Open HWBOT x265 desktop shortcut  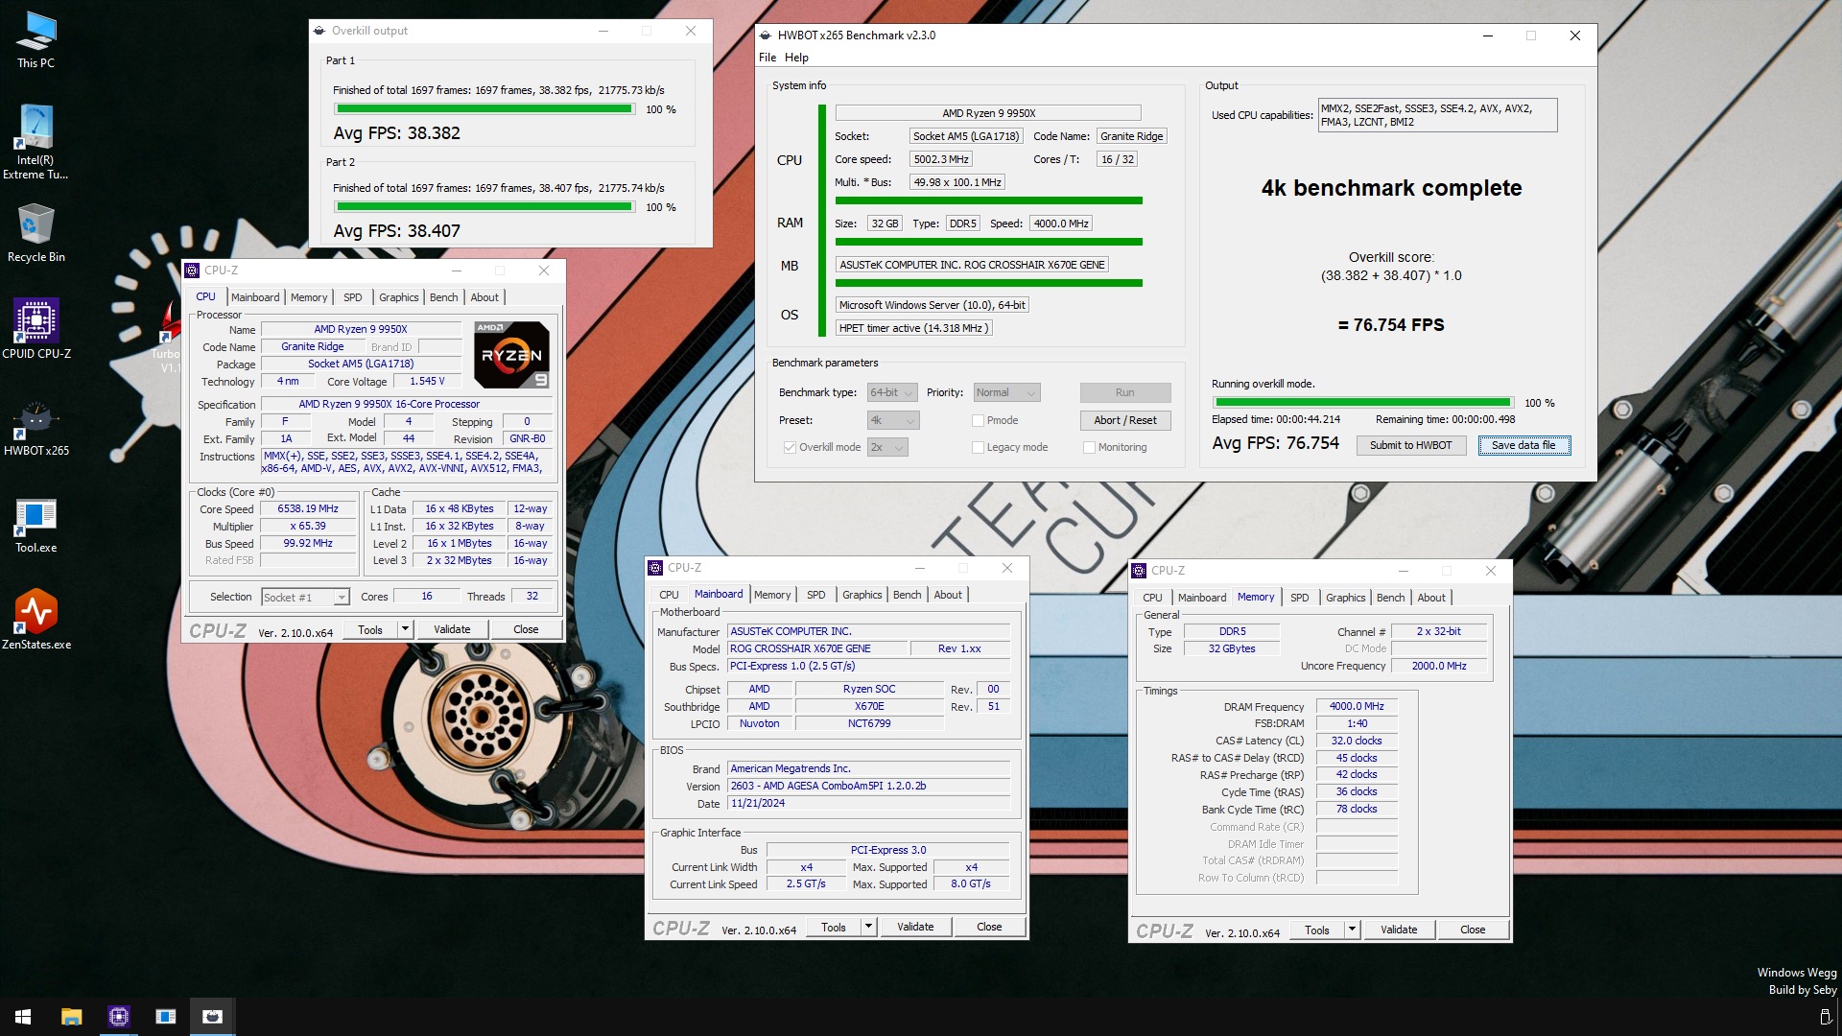click(36, 427)
